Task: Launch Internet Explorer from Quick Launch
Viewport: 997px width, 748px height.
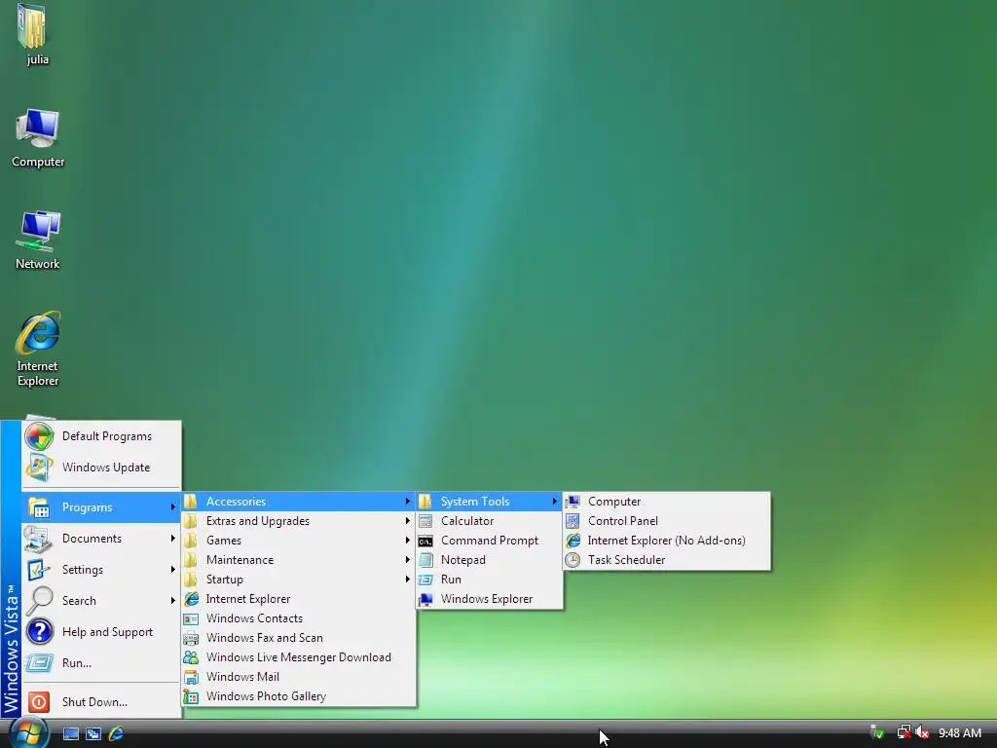Action: tap(116, 734)
